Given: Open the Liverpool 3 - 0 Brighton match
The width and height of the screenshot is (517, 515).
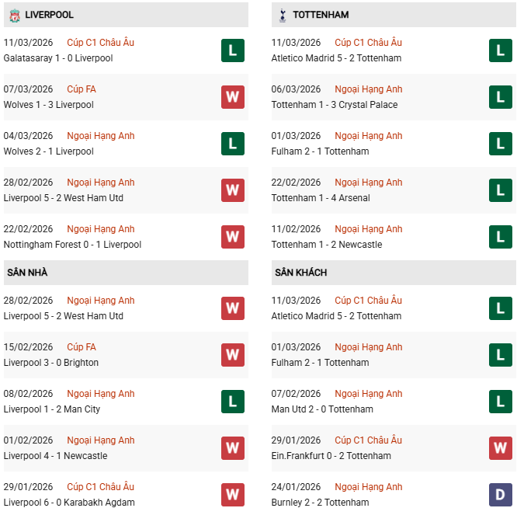Looking at the screenshot, I should 50,363.
